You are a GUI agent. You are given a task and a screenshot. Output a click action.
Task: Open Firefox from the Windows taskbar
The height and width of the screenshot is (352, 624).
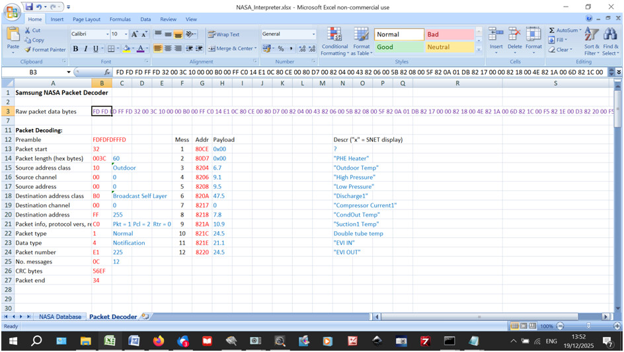tap(157, 341)
